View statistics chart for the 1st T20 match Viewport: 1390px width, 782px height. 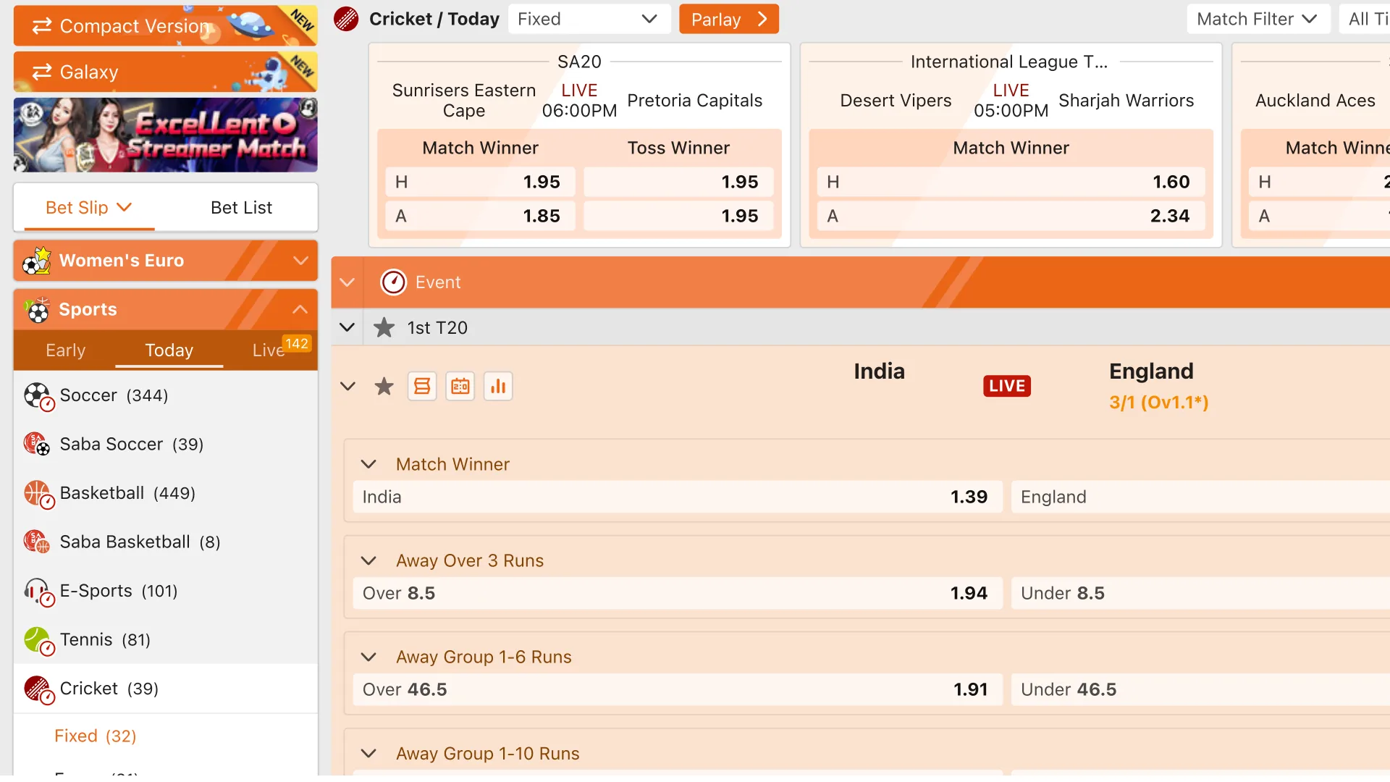[498, 386]
